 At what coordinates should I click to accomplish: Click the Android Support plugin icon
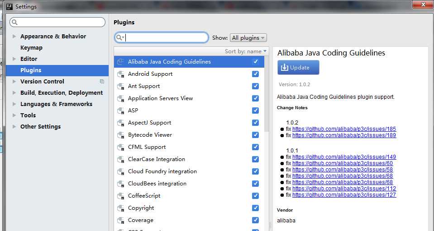(x=120, y=74)
